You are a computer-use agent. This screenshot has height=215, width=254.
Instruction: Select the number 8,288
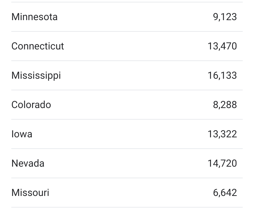pyautogui.click(x=225, y=105)
